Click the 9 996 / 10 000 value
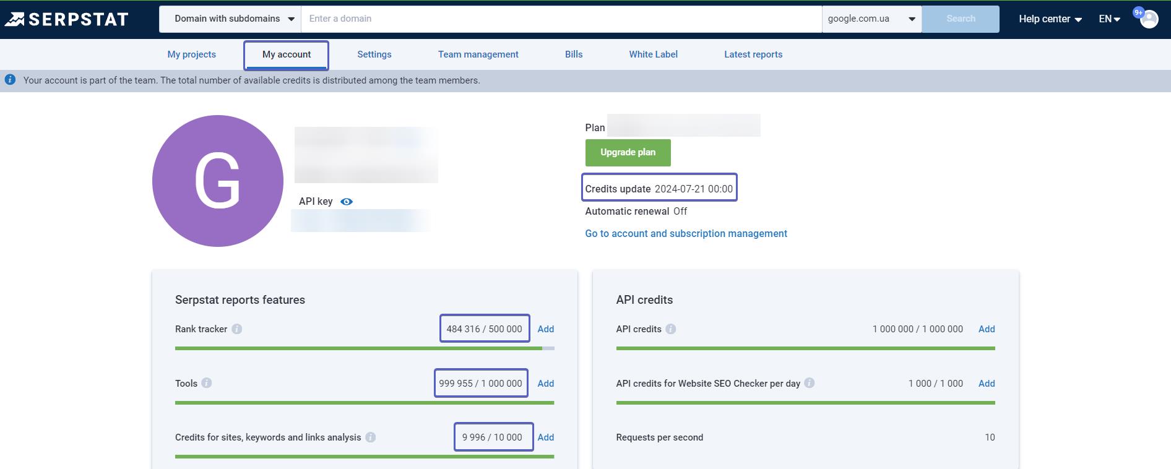The image size is (1171, 469). (492, 437)
